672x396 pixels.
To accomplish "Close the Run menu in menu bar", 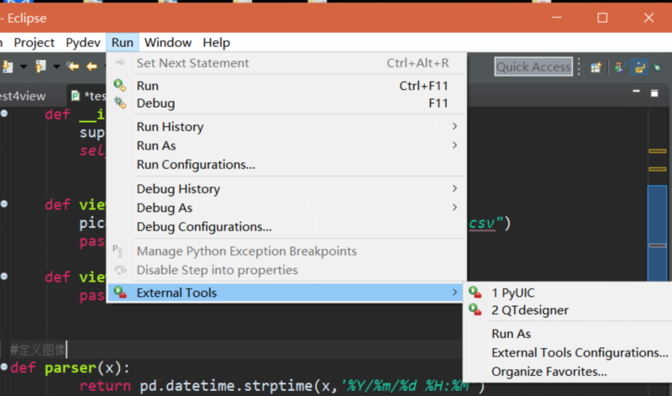I will coord(122,43).
